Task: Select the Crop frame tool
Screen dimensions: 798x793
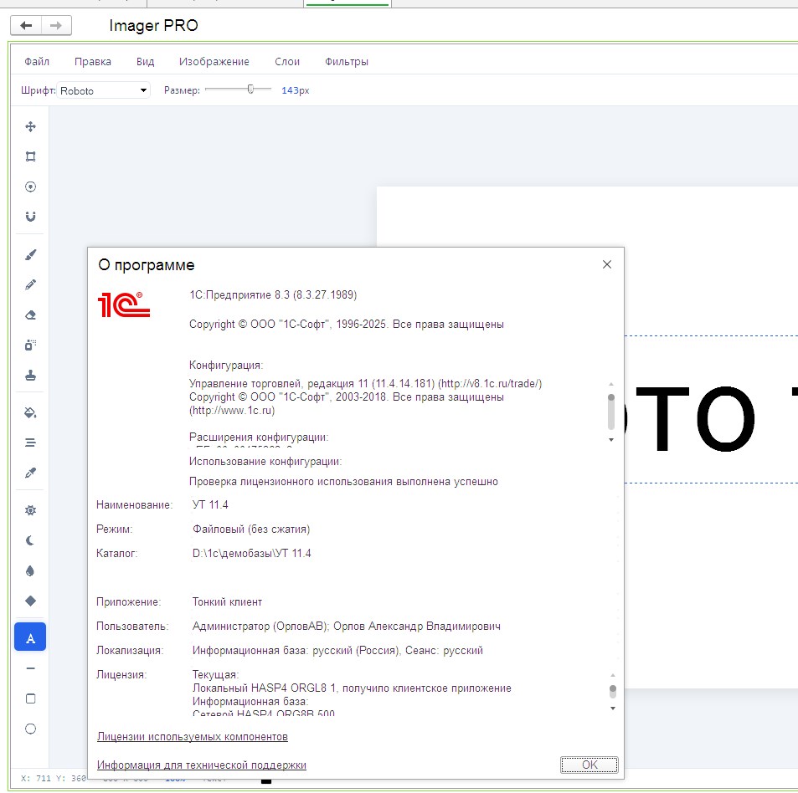Action: [x=30, y=156]
